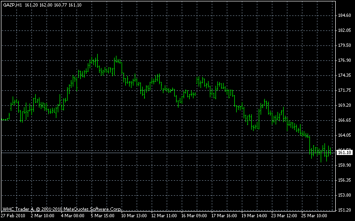Click the WHC Trader 4 copyright text

[x=62, y=208]
